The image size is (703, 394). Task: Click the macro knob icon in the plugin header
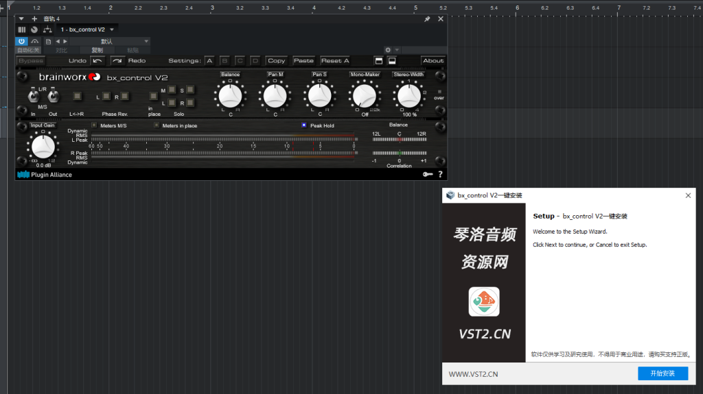(34, 29)
